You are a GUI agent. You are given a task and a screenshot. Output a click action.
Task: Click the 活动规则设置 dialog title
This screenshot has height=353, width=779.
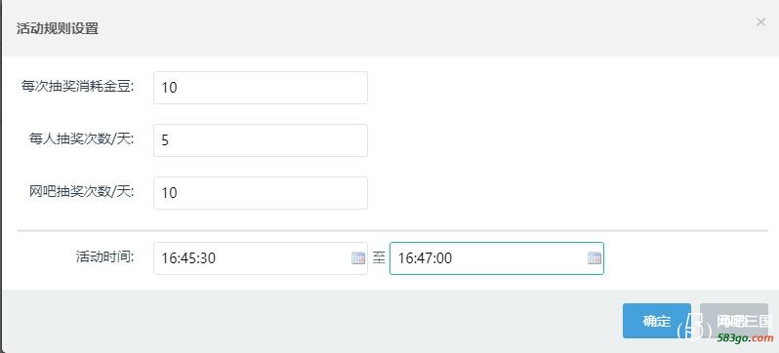click(58, 28)
